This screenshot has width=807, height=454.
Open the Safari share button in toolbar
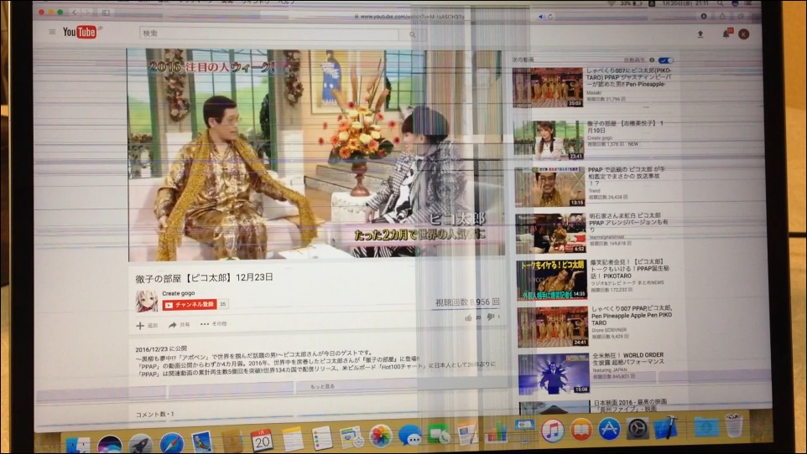[722, 17]
